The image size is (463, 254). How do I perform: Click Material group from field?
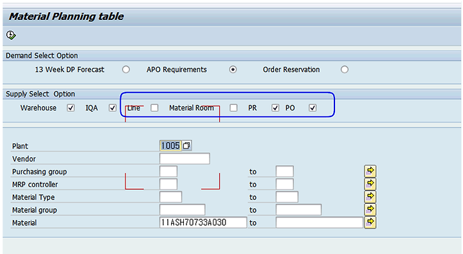click(x=182, y=210)
